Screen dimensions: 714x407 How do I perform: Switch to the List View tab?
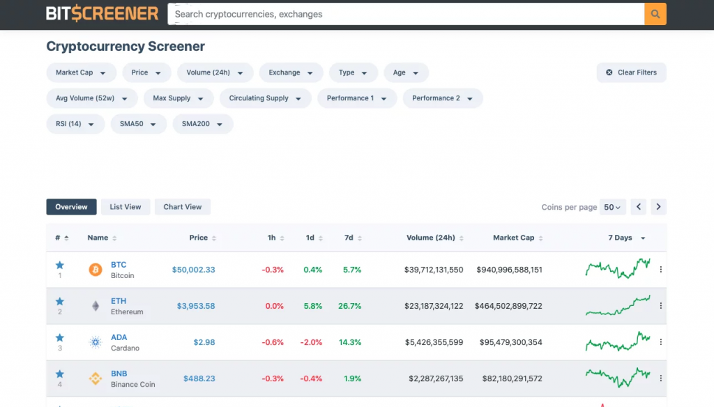coord(125,207)
